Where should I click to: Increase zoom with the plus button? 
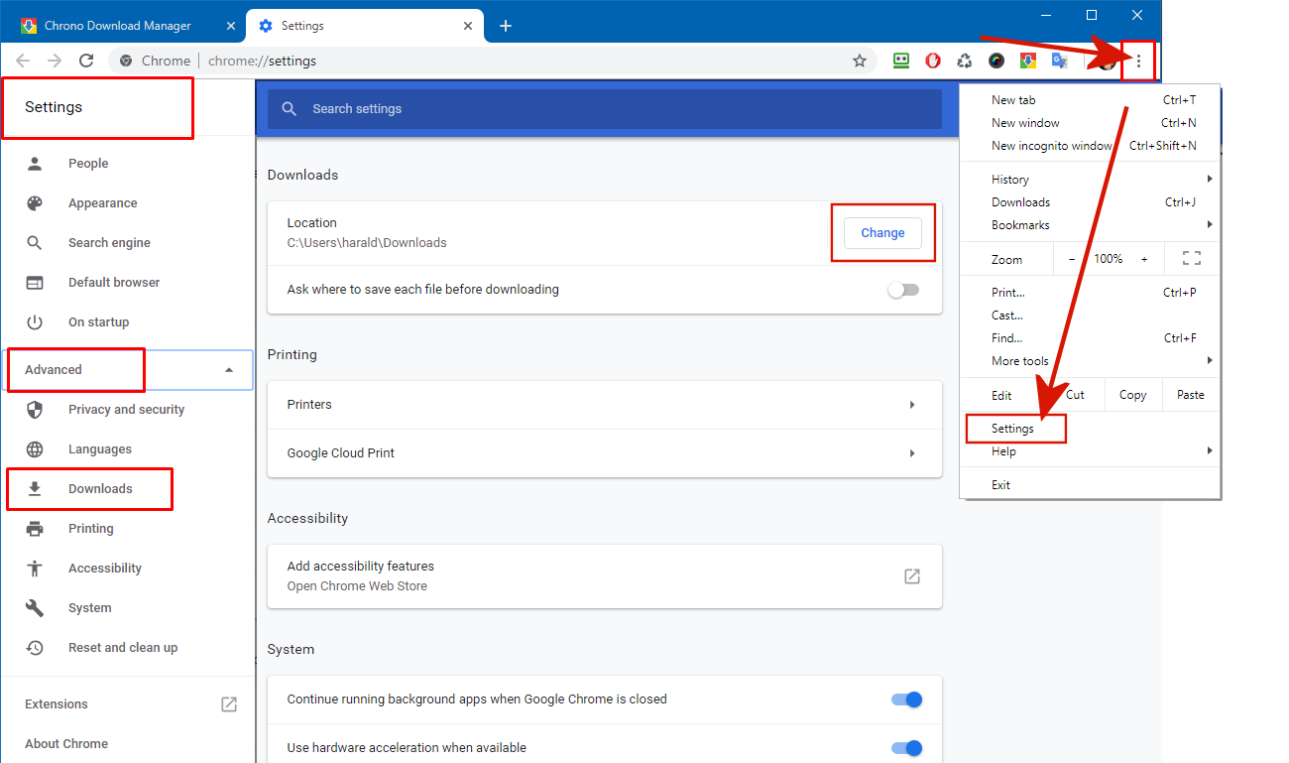[1144, 259]
